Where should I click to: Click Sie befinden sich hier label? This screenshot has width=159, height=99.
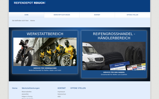[x=20, y=21]
